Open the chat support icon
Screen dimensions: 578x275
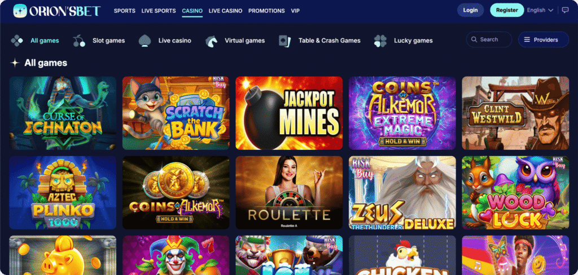pos(565,10)
